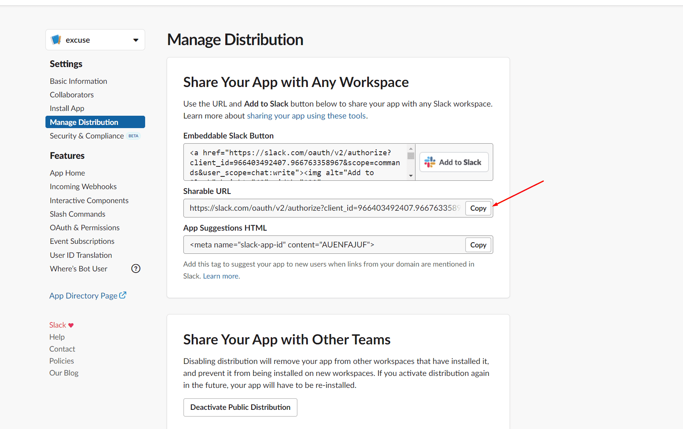Image resolution: width=683 pixels, height=429 pixels.
Task: Open User ID Translation
Action: click(81, 255)
